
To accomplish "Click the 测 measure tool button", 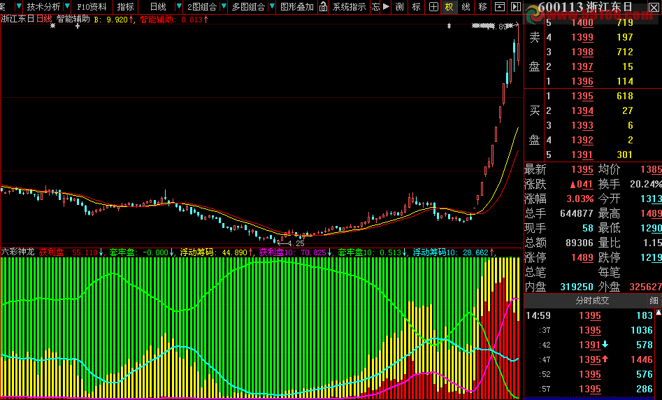I will tap(399, 7).
